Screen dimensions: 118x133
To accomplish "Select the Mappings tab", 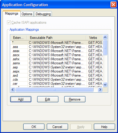I will (12, 13).
